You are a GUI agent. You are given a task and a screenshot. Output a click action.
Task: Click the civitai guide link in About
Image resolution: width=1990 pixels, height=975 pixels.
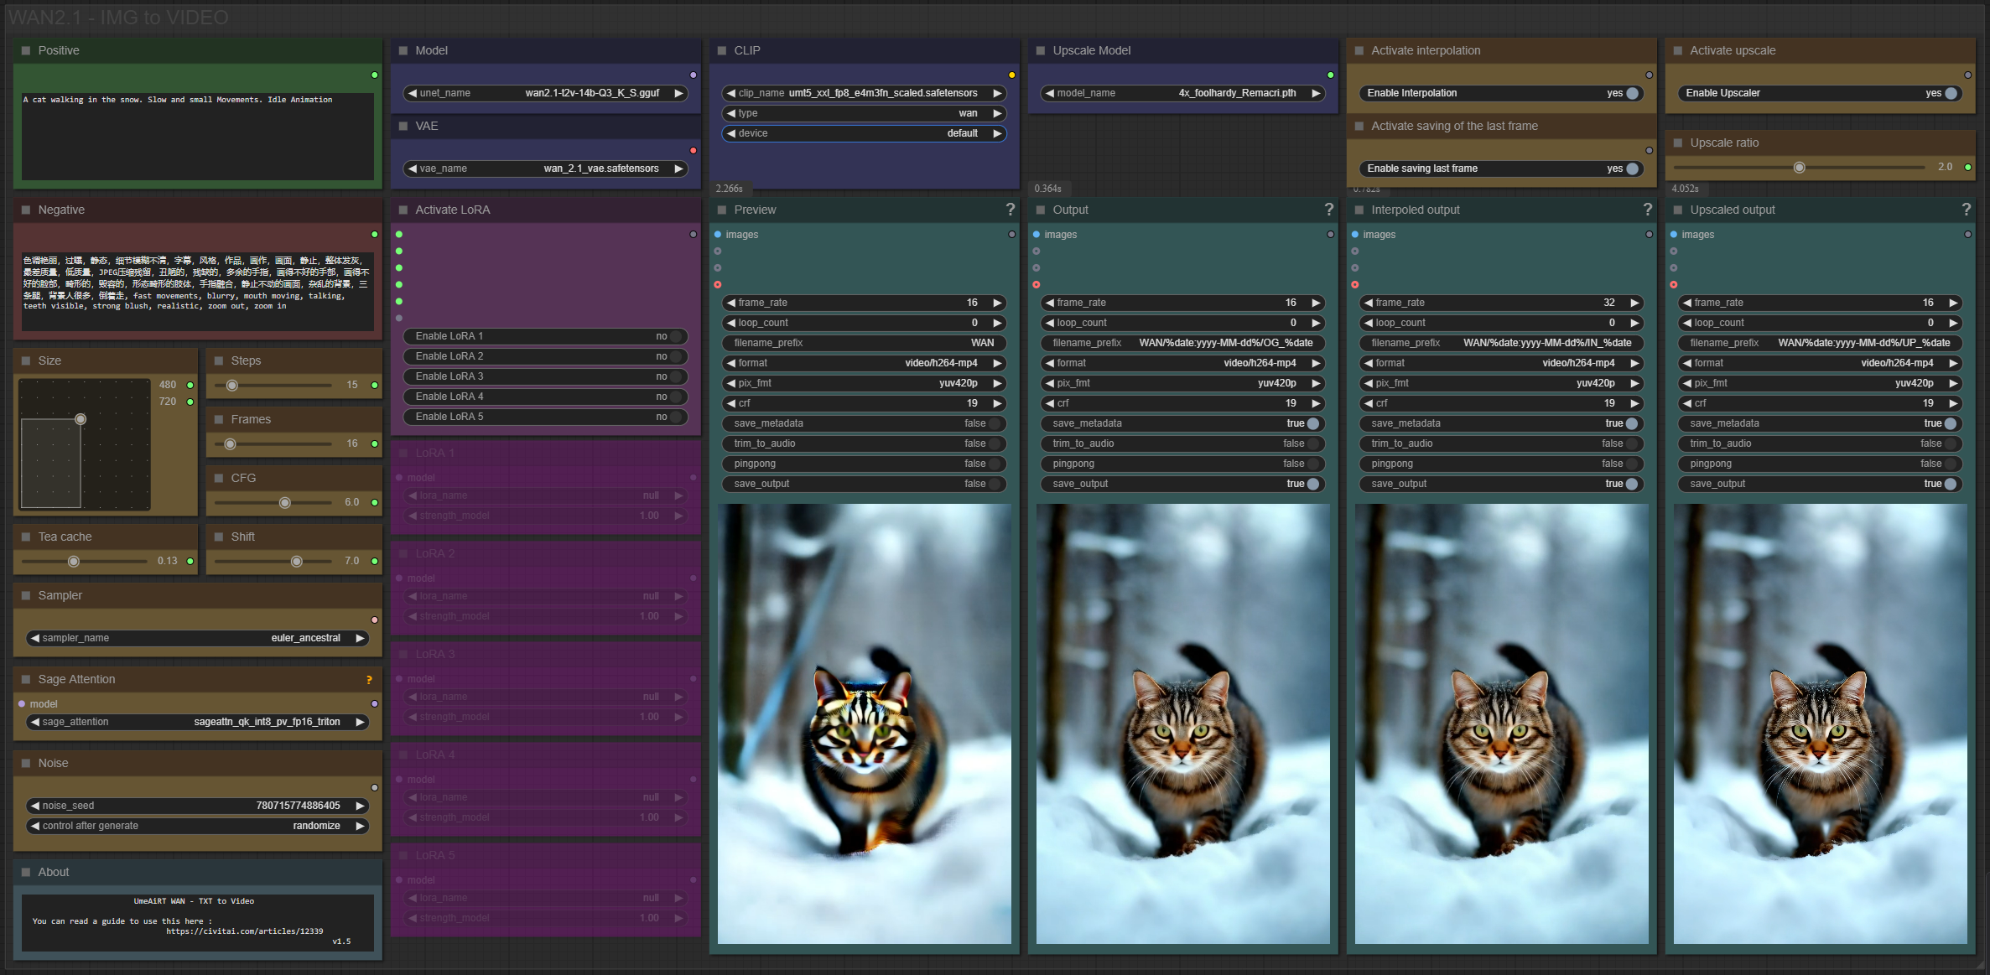[244, 931]
